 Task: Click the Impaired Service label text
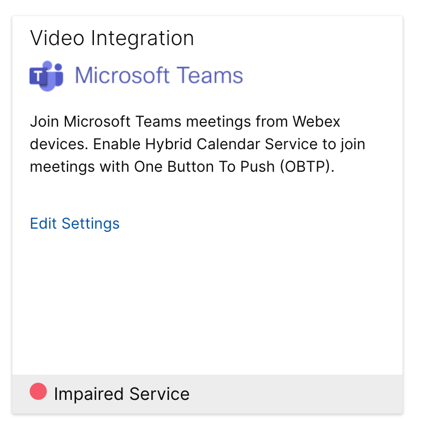121,393
